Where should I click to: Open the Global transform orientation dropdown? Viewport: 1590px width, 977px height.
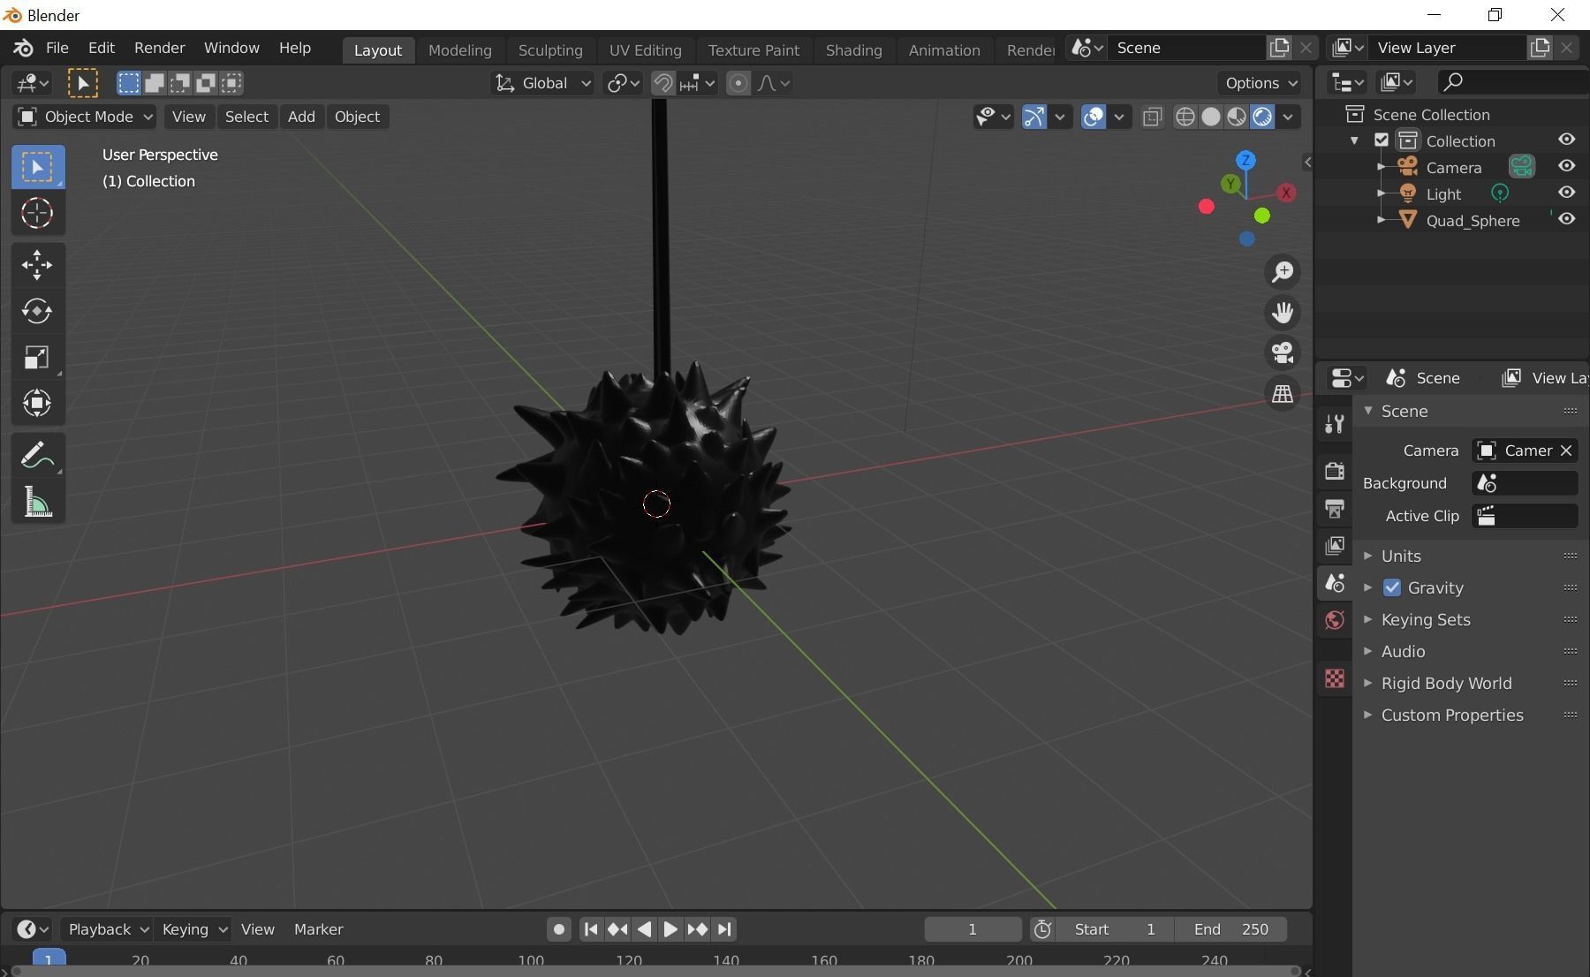coord(541,82)
